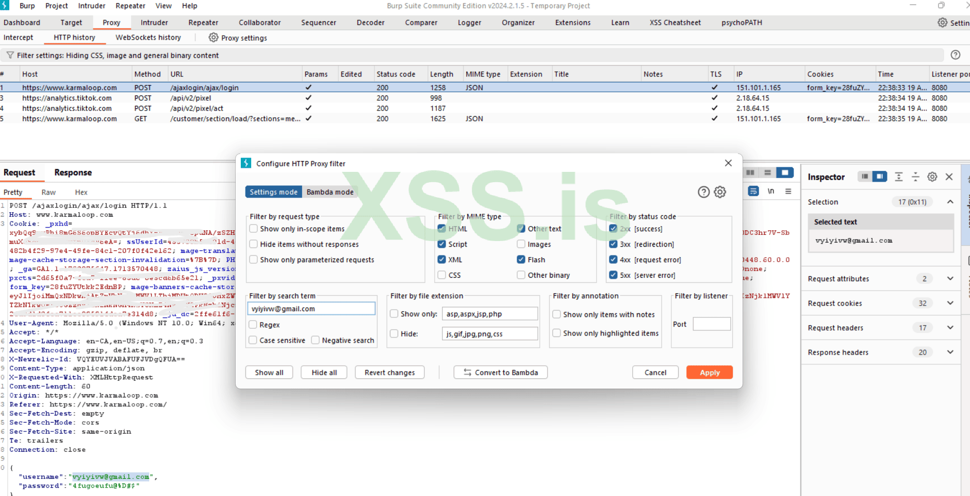Click Show all button
970x496 pixels.
click(269, 372)
